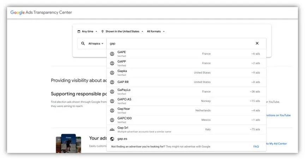Click the GAPE advertiser profile icon
Viewport: 305px width, 160px height.
(x=112, y=54)
